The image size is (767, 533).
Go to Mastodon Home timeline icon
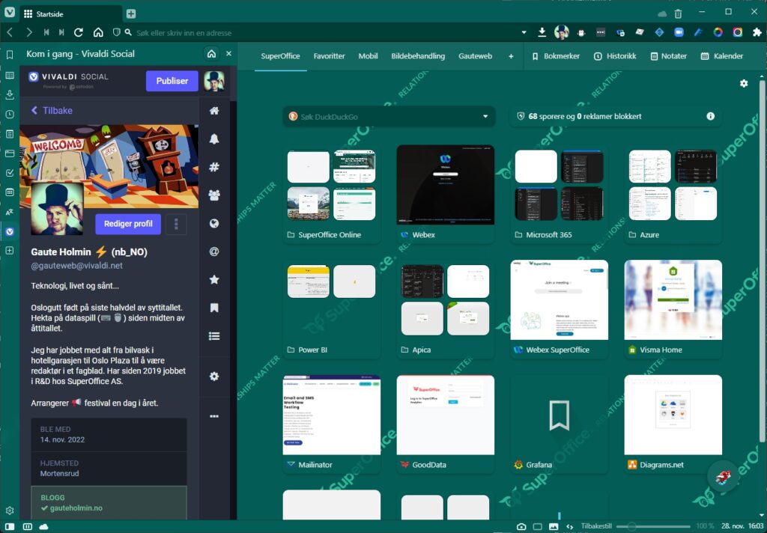click(x=214, y=111)
